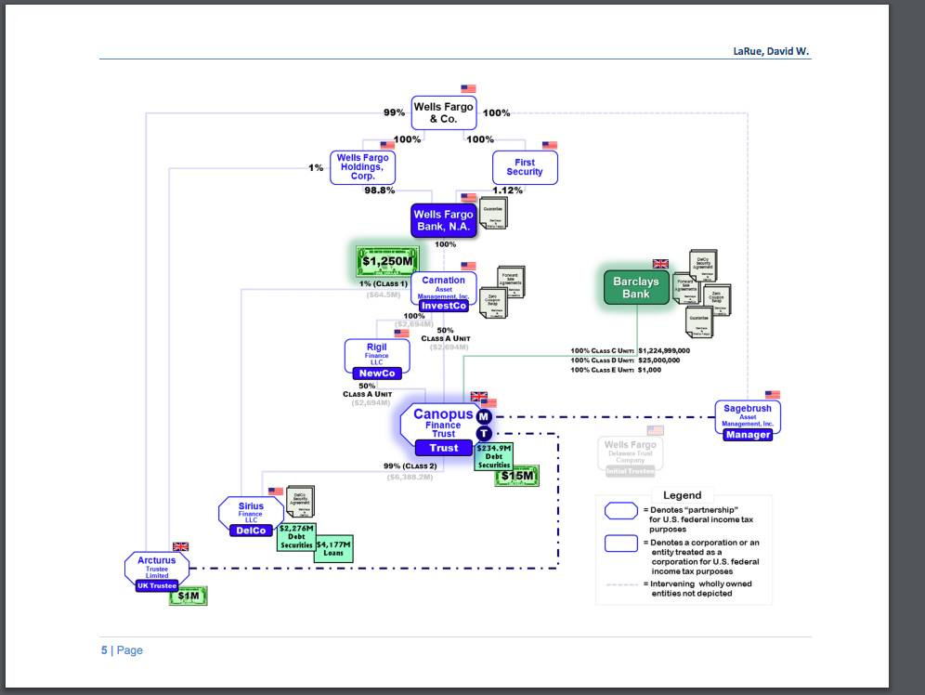Click the US flag next to Sirius Finance
925x695 pixels.
point(276,491)
